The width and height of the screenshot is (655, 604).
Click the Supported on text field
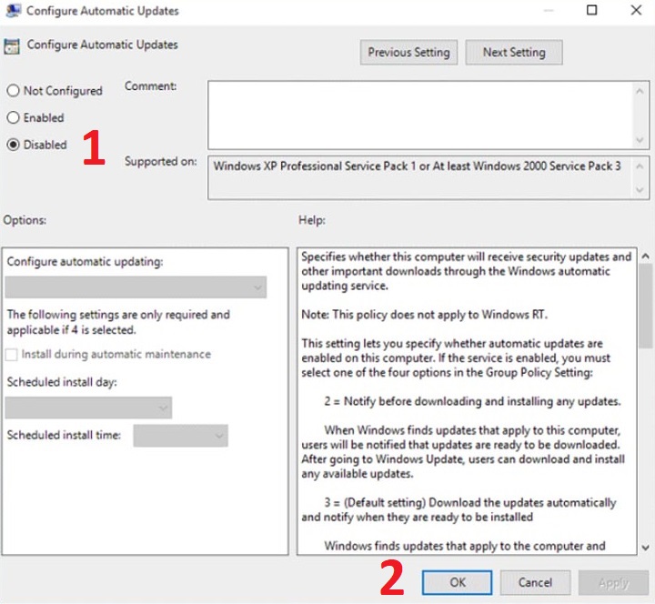[x=419, y=177]
